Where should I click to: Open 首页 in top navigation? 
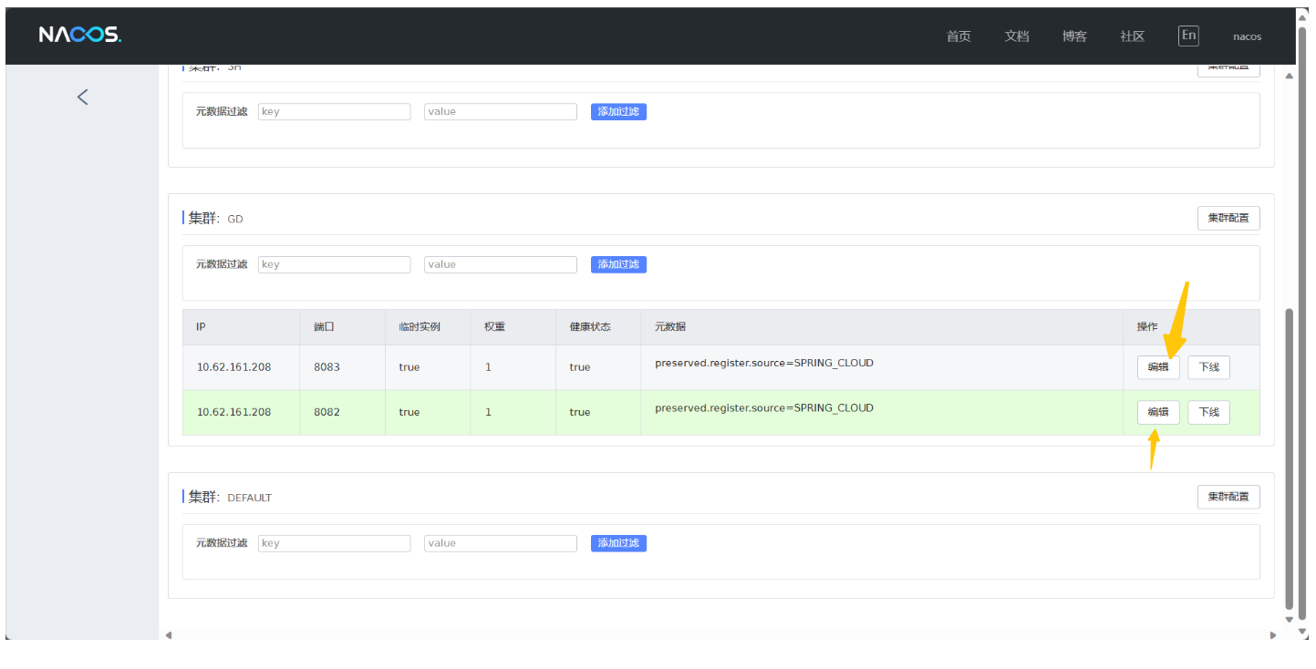tap(959, 36)
